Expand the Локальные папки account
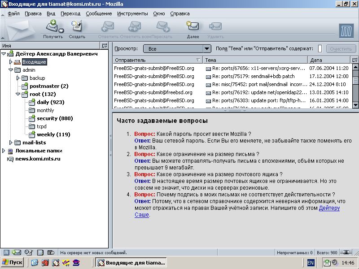The height and width of the screenshot is (269, 359). point(3,151)
